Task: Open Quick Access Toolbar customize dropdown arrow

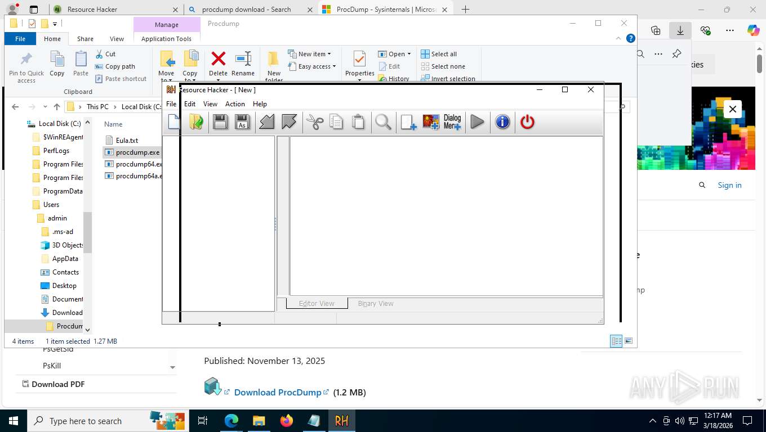Action: [55, 24]
